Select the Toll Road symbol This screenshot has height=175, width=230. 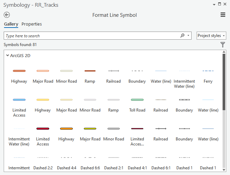click(137, 104)
